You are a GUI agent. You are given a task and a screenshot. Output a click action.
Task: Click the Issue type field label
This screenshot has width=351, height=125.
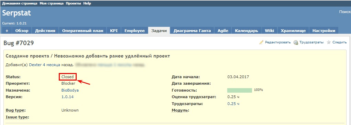click(x=18, y=117)
